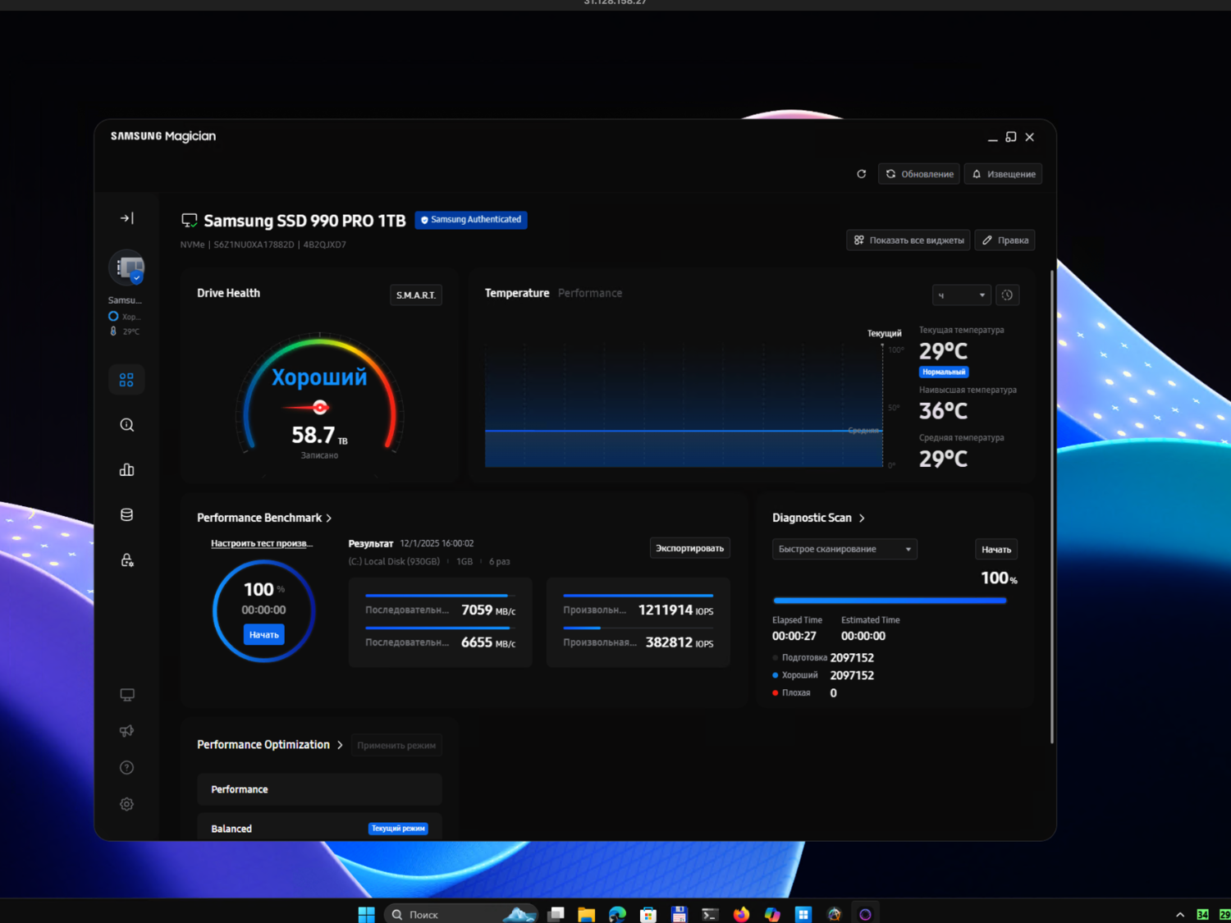Click the Обновление button
Screen dimensions: 1231x923
point(918,174)
